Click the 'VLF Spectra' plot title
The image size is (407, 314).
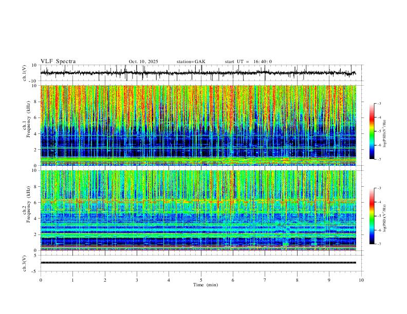click(58, 62)
